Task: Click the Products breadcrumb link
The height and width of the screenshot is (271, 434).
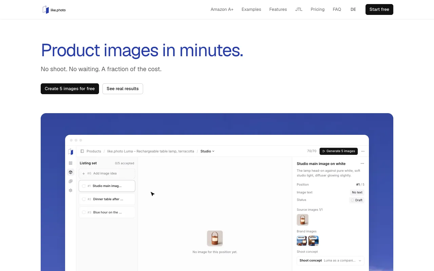Action: point(94,151)
